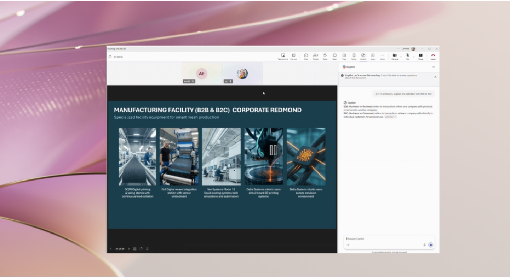Leave the meeting
Viewport: 510px width, 277px height.
click(x=433, y=57)
